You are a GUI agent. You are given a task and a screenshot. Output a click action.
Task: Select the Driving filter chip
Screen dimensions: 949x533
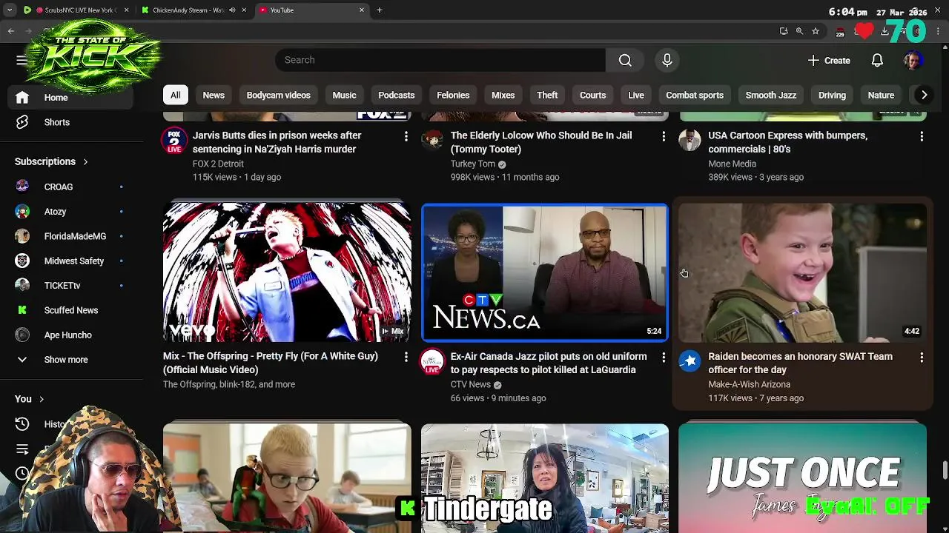(x=832, y=95)
